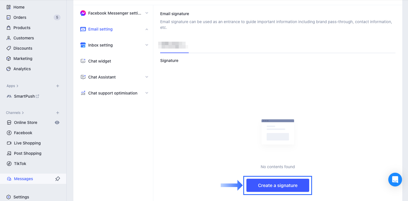Expand Facebook Messenger settings
The width and height of the screenshot is (408, 201).
pos(146,13)
